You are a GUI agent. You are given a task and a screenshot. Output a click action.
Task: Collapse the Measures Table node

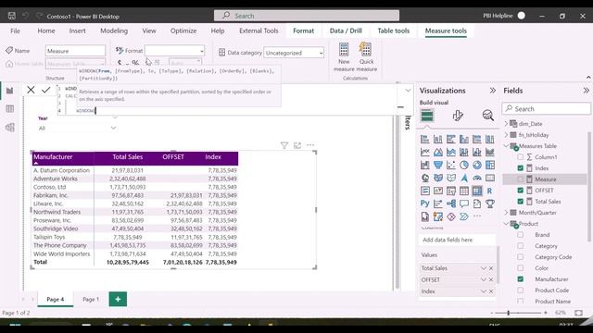[x=507, y=146]
